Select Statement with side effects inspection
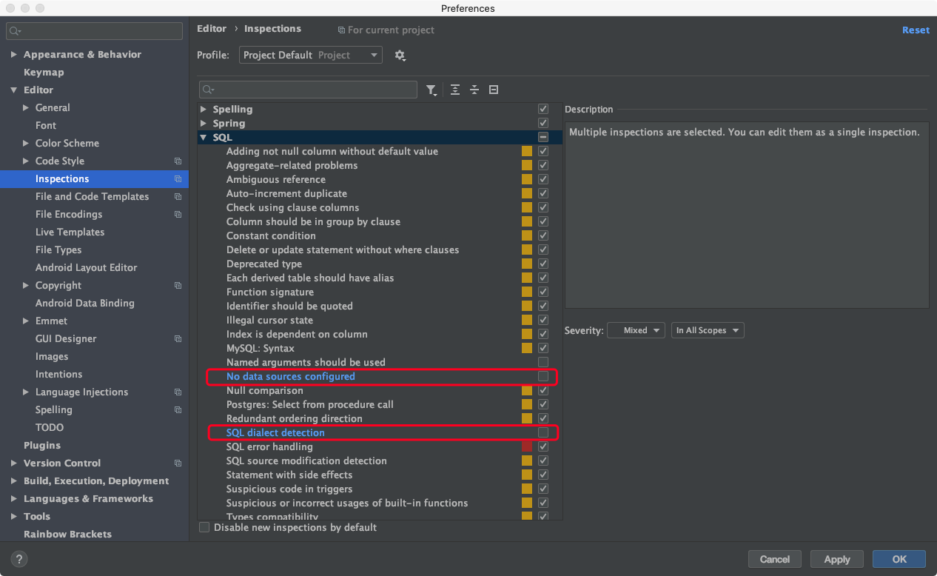This screenshot has height=576, width=937. (380, 475)
